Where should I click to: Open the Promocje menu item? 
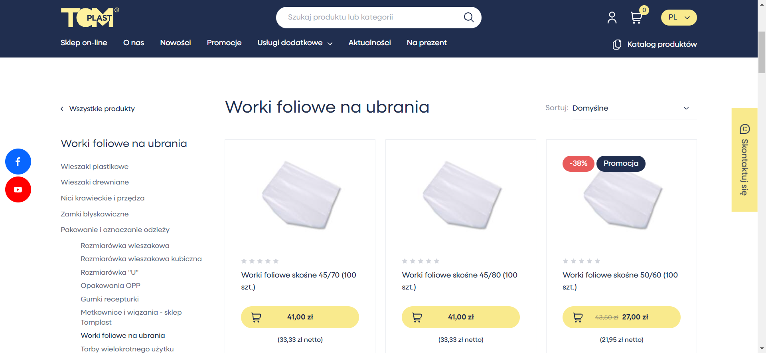tap(224, 43)
